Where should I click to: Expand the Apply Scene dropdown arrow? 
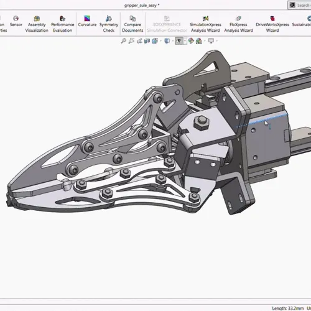click(205, 41)
